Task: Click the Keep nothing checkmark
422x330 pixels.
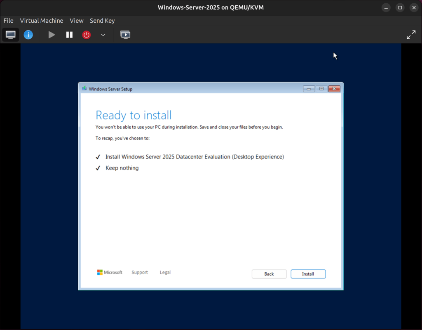Action: 98,167
